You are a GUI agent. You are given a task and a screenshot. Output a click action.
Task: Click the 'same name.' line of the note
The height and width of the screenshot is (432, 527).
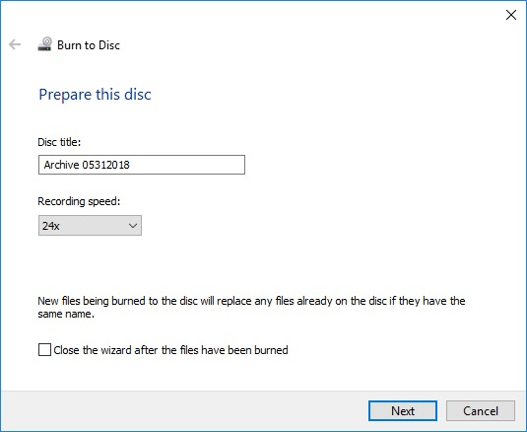point(66,314)
